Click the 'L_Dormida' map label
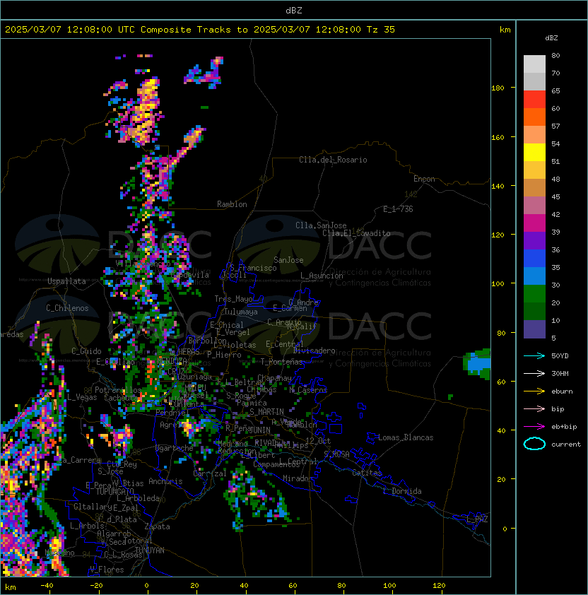 click(x=402, y=491)
